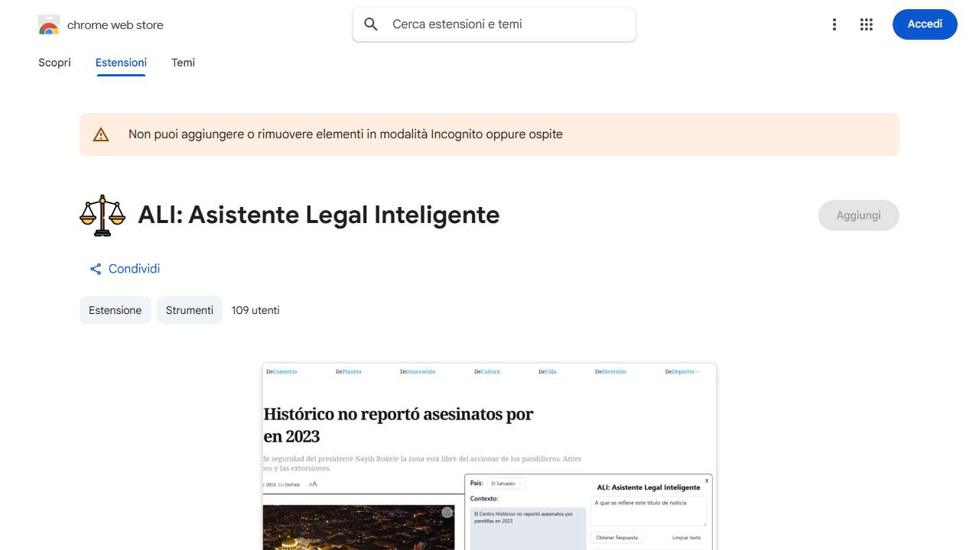Click the Cerca estensioni e temi search field
The height and width of the screenshot is (550, 979).
[x=494, y=24]
